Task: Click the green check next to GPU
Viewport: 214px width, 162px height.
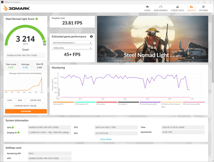Action: click(13, 127)
